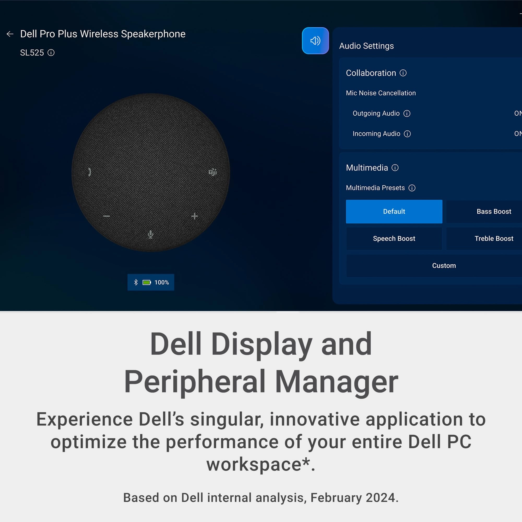
Task: Click the volume down minus on speakerphone
Action: [x=106, y=216]
